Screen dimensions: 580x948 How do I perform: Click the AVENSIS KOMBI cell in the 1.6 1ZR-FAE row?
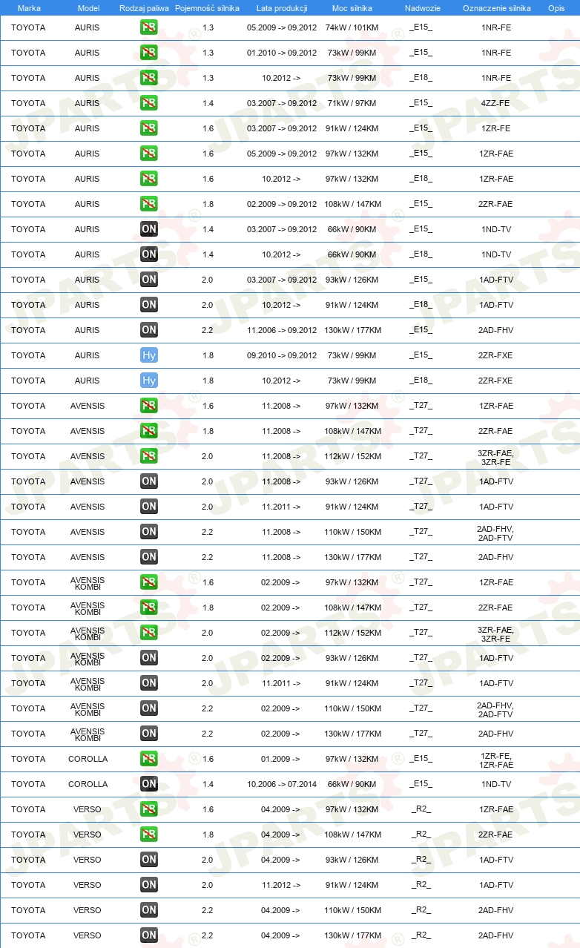coord(88,583)
